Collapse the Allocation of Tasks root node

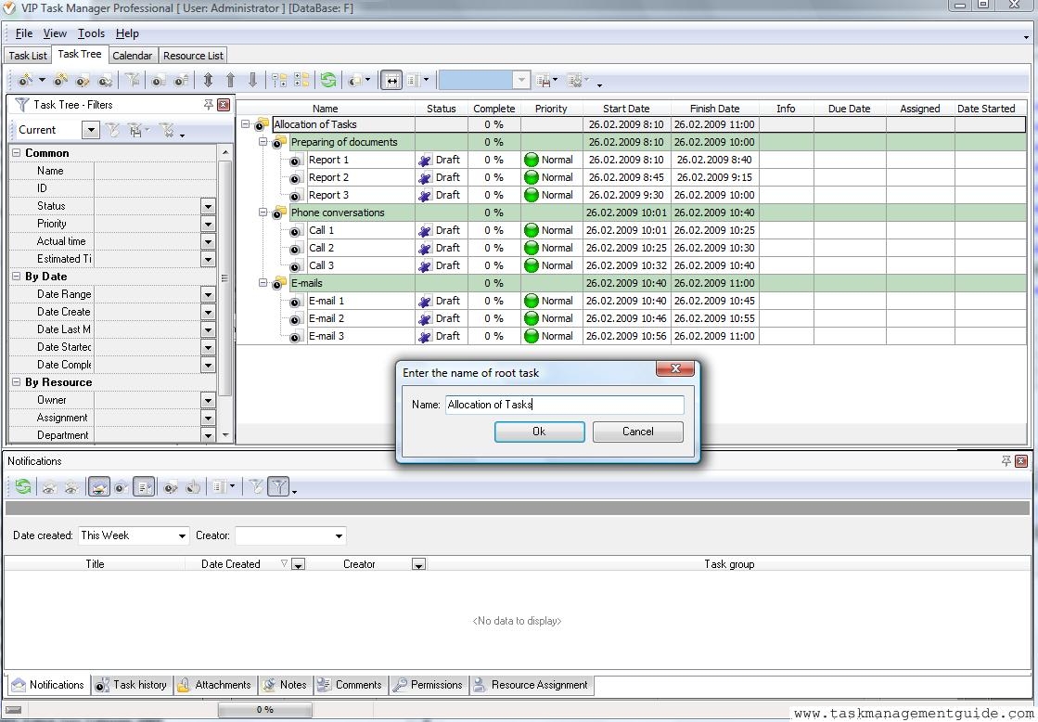pos(246,123)
